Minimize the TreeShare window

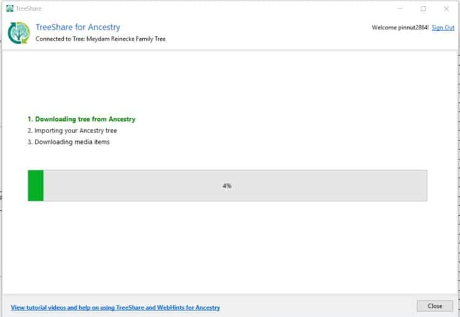tap(400, 9)
